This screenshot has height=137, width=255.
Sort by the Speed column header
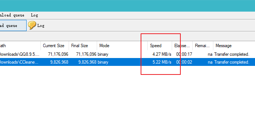point(160,46)
